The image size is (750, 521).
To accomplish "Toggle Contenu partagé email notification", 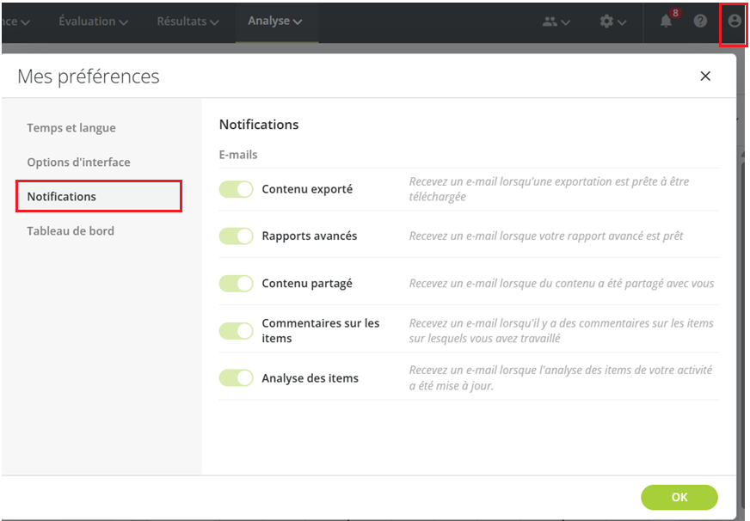I will click(x=237, y=284).
